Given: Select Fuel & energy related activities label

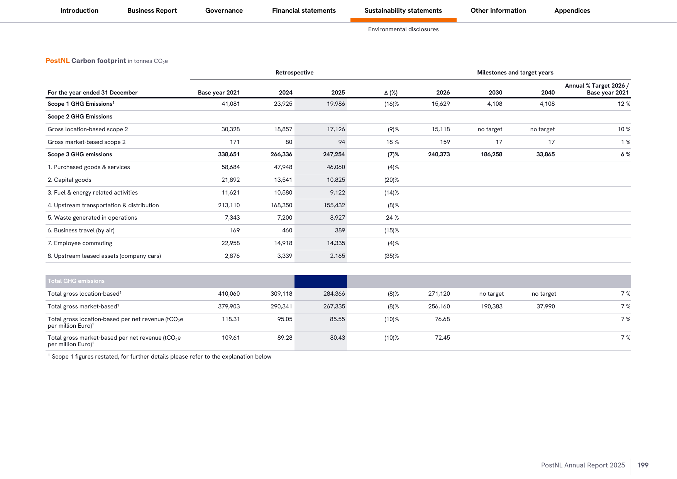Looking at the screenshot, I should coord(93,193).
